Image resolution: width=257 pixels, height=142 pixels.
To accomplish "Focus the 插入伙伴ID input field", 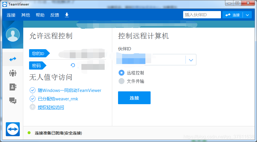I will click(x=202, y=15).
